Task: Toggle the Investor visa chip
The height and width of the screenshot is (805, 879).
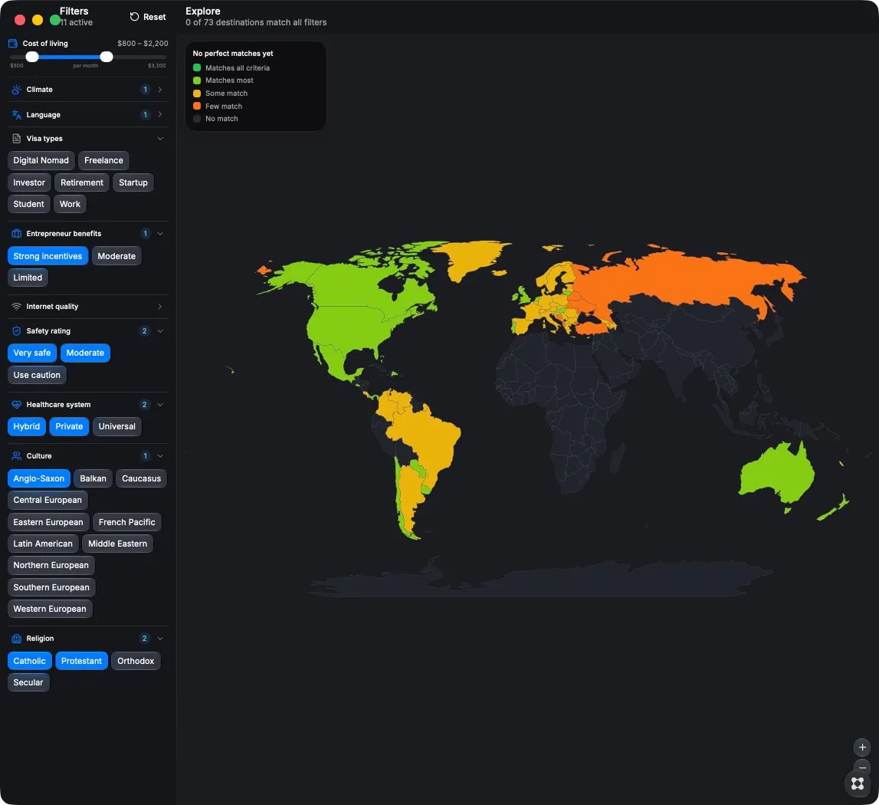Action: [29, 182]
